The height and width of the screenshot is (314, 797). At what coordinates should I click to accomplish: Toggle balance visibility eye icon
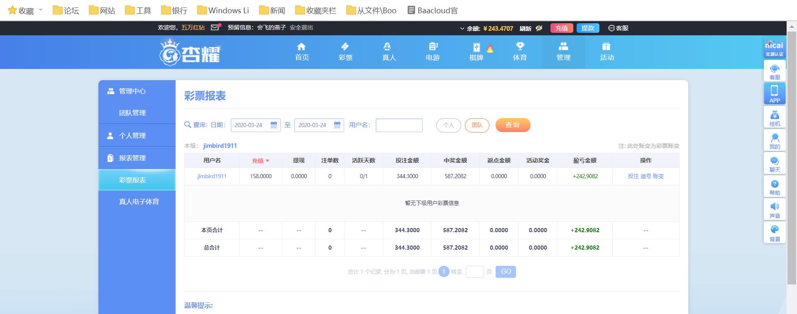[539, 28]
